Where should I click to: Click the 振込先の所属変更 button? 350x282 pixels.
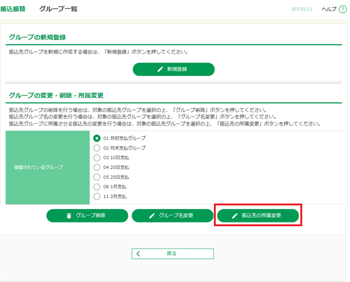point(258,216)
